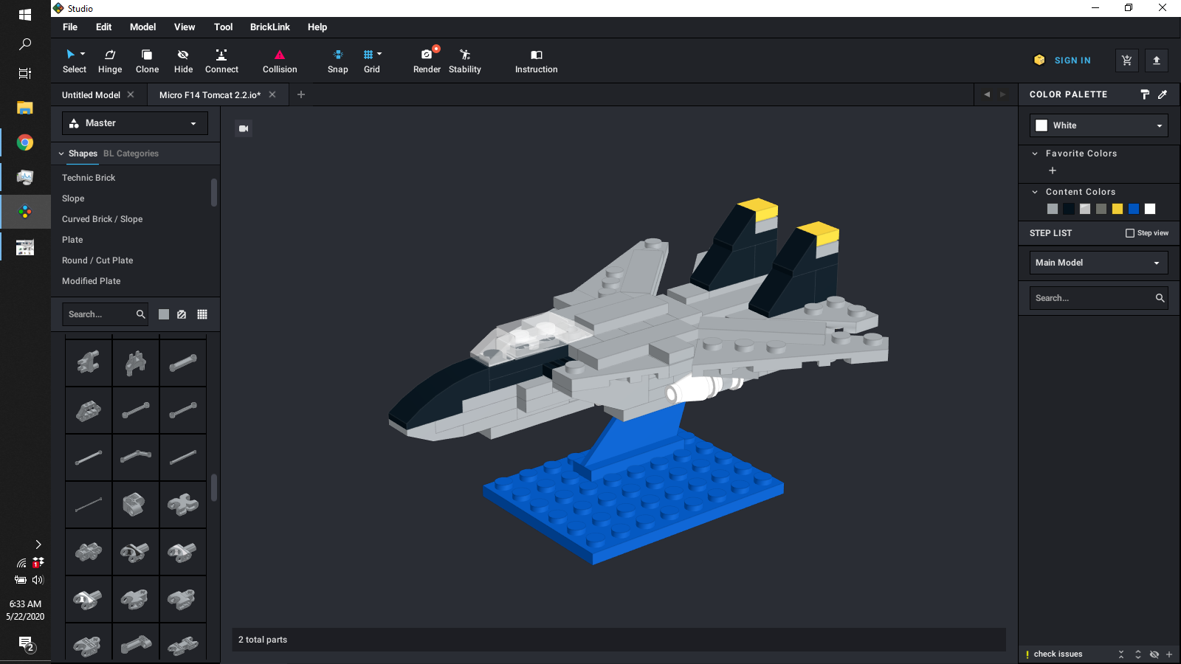Add a favorite color with plus
Screen dimensions: 1181x664
click(x=1053, y=170)
